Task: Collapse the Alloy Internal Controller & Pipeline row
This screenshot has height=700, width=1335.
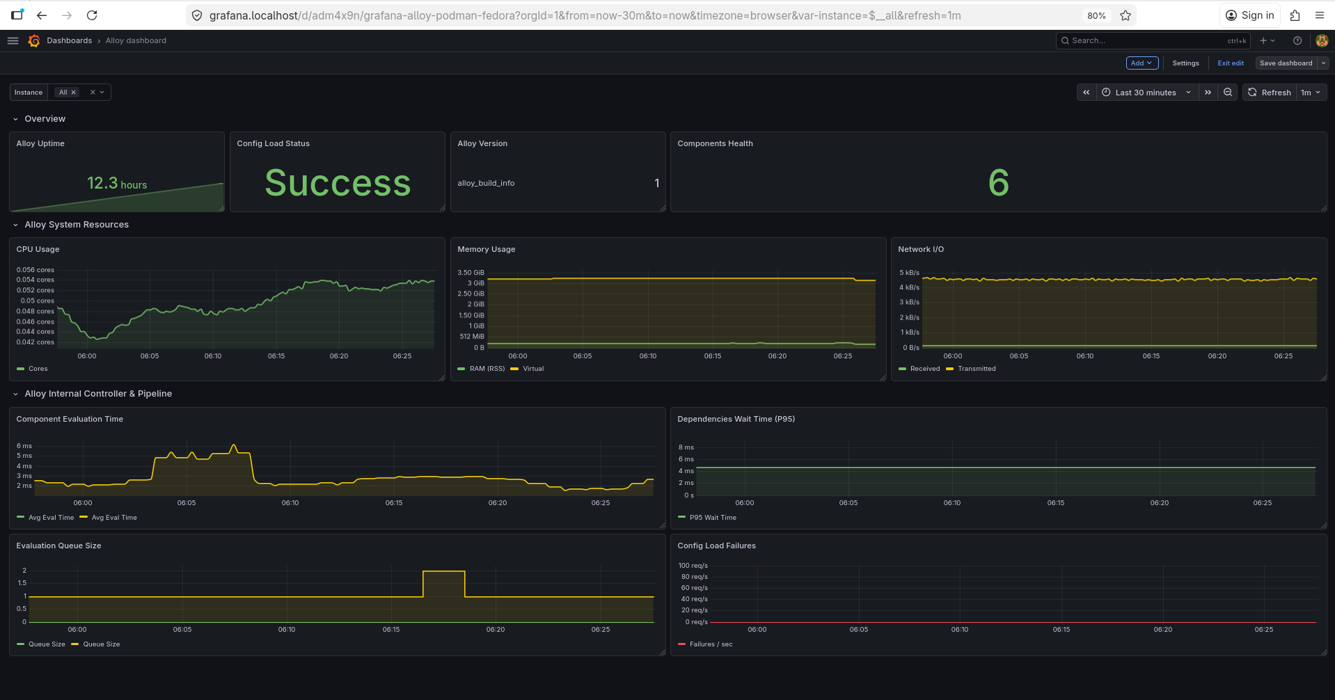Action: tap(15, 394)
